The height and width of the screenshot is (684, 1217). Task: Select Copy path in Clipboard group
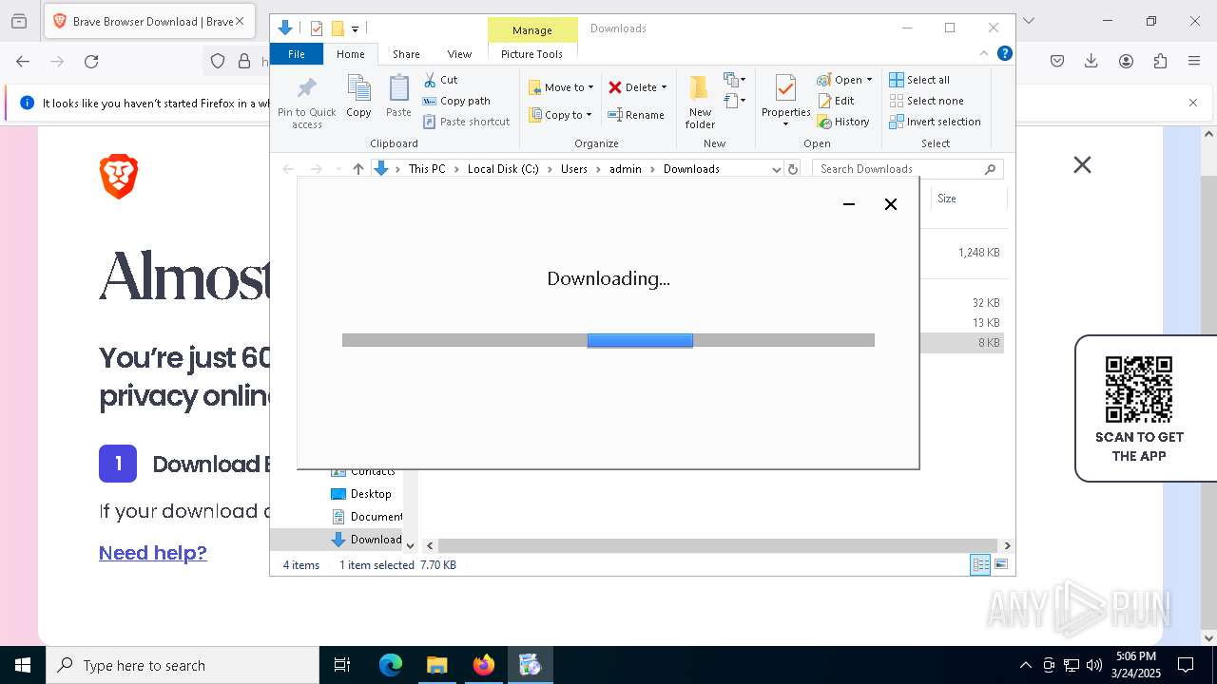click(456, 101)
